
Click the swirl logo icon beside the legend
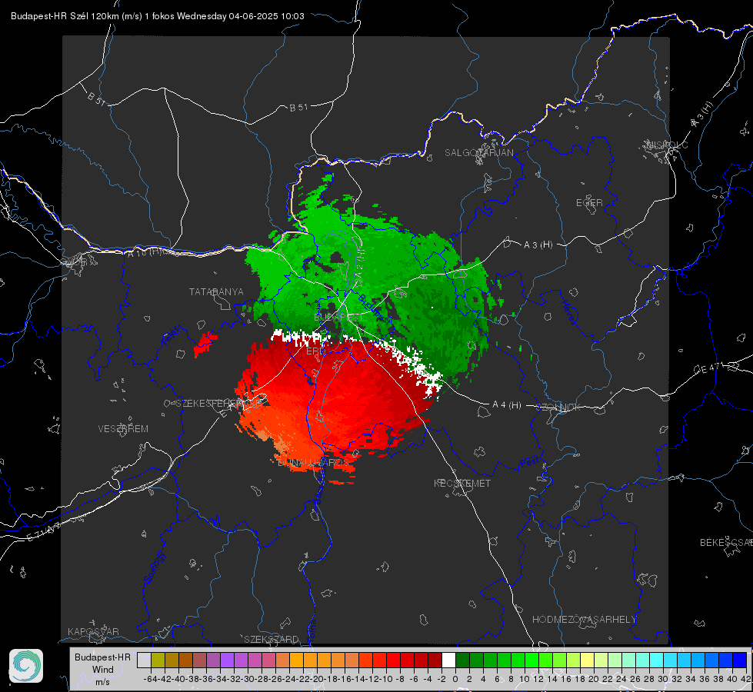(26, 666)
